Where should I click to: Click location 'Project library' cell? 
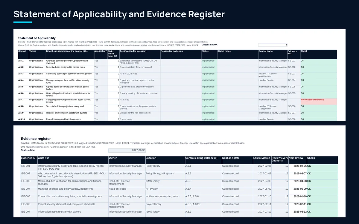[165, 206]
